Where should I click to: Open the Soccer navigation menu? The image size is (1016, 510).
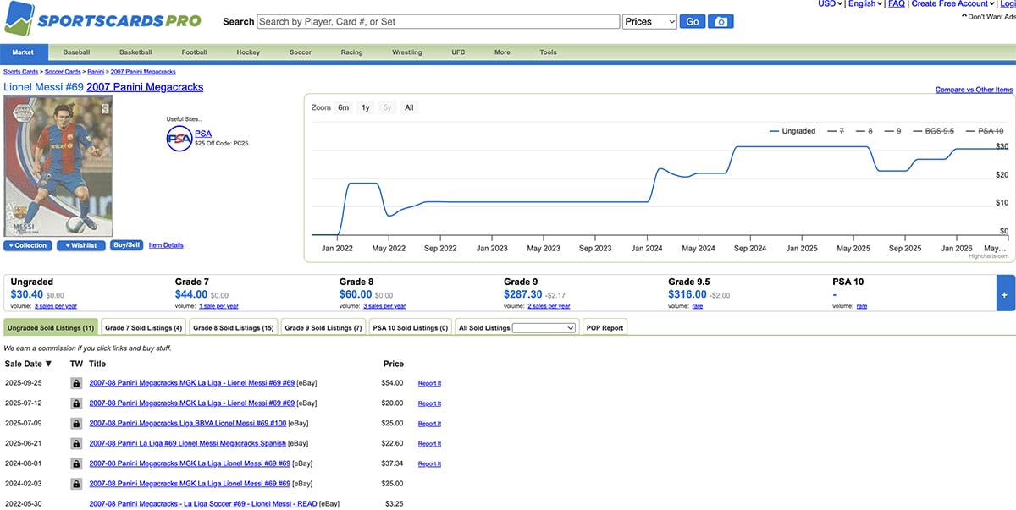(x=301, y=52)
